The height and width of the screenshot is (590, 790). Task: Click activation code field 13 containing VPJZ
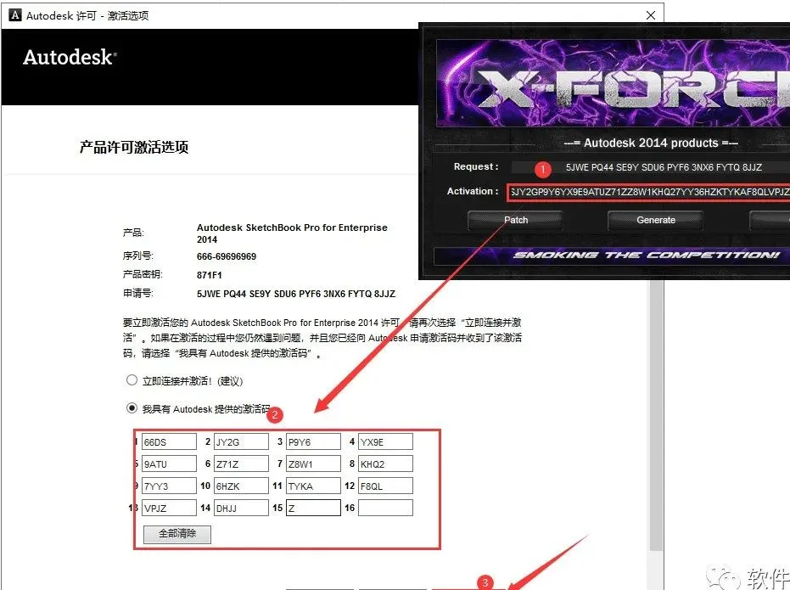click(169, 508)
